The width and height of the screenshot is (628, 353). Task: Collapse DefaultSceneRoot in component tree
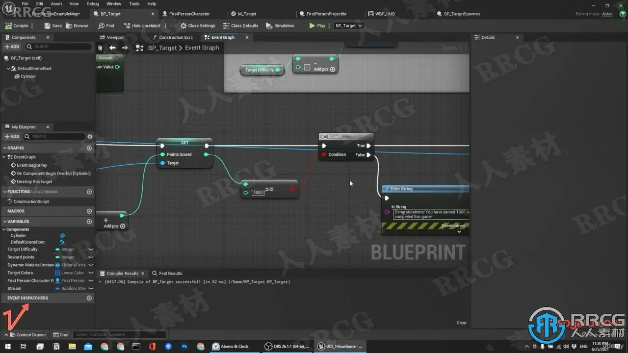[9, 69]
